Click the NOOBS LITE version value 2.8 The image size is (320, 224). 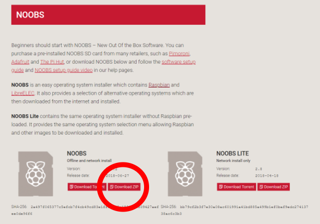[x=258, y=169]
